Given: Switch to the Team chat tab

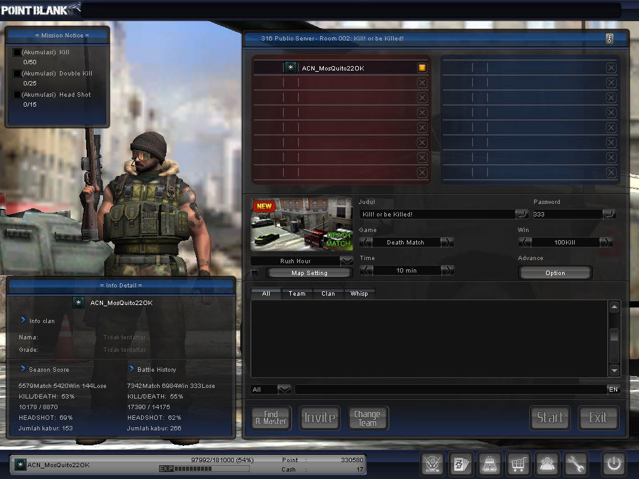Looking at the screenshot, I should point(297,294).
